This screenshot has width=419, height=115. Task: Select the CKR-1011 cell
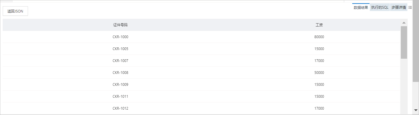coord(120,97)
